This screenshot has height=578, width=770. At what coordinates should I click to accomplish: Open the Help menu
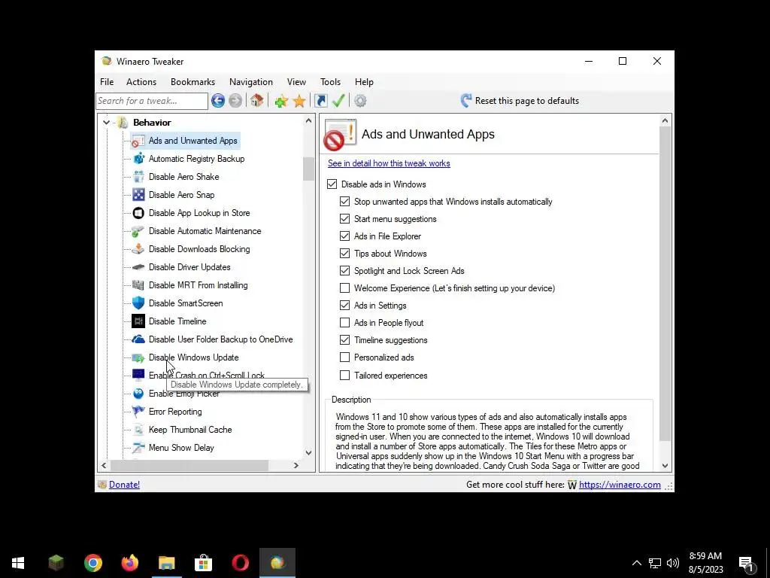(364, 82)
